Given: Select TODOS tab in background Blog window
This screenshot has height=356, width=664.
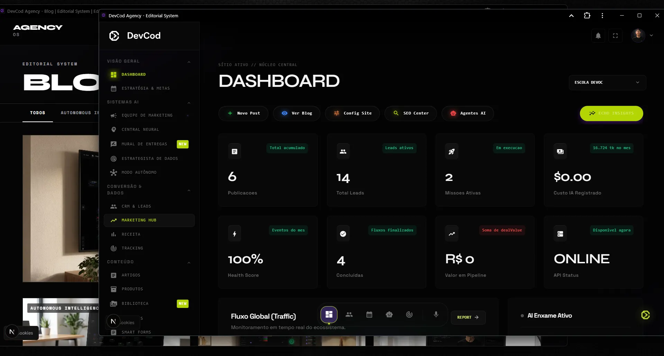Looking at the screenshot, I should [x=38, y=113].
